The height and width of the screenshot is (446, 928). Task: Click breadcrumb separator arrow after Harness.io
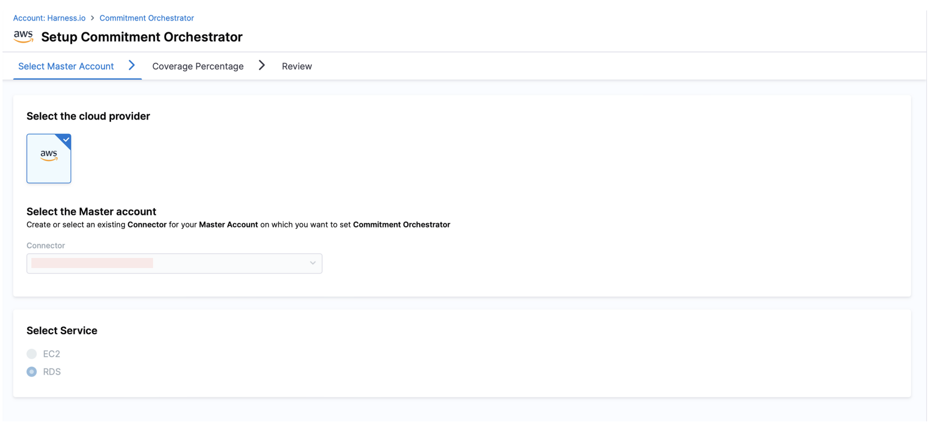click(x=92, y=18)
